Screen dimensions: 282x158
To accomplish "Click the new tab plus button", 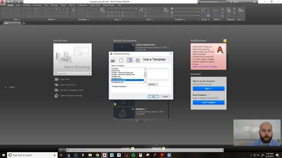I will coord(24,23).
